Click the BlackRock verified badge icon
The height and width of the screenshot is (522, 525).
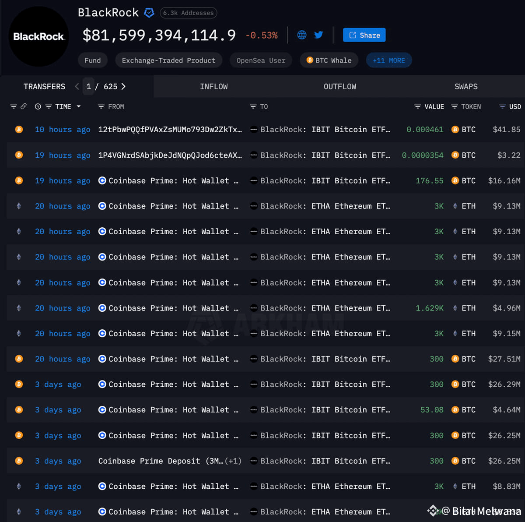point(149,13)
